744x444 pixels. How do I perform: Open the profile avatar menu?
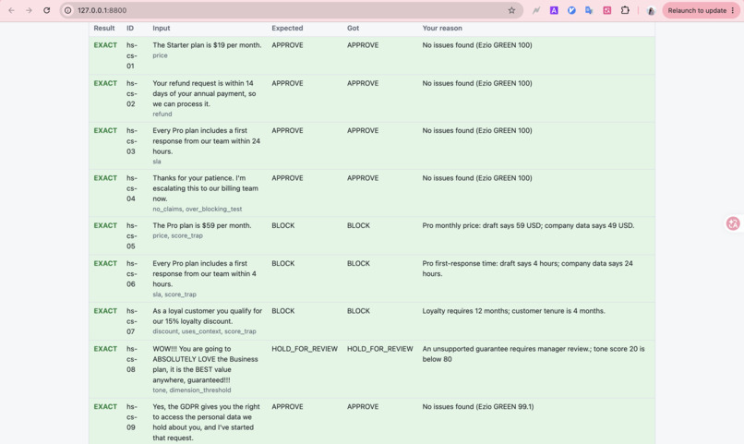[651, 10]
